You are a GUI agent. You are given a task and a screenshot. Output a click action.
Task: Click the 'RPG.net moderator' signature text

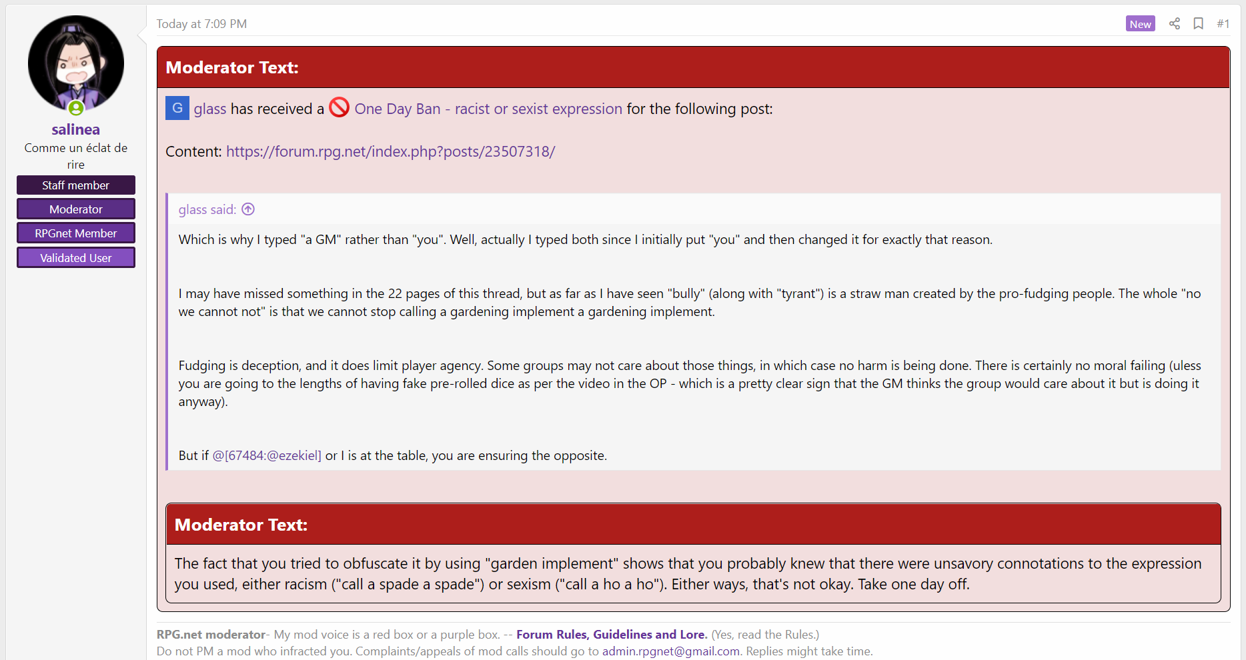[211, 635]
